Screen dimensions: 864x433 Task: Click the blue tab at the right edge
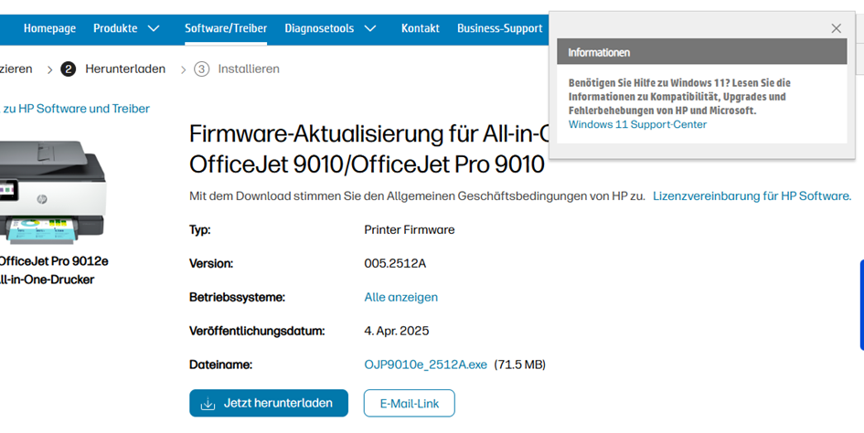tap(861, 304)
